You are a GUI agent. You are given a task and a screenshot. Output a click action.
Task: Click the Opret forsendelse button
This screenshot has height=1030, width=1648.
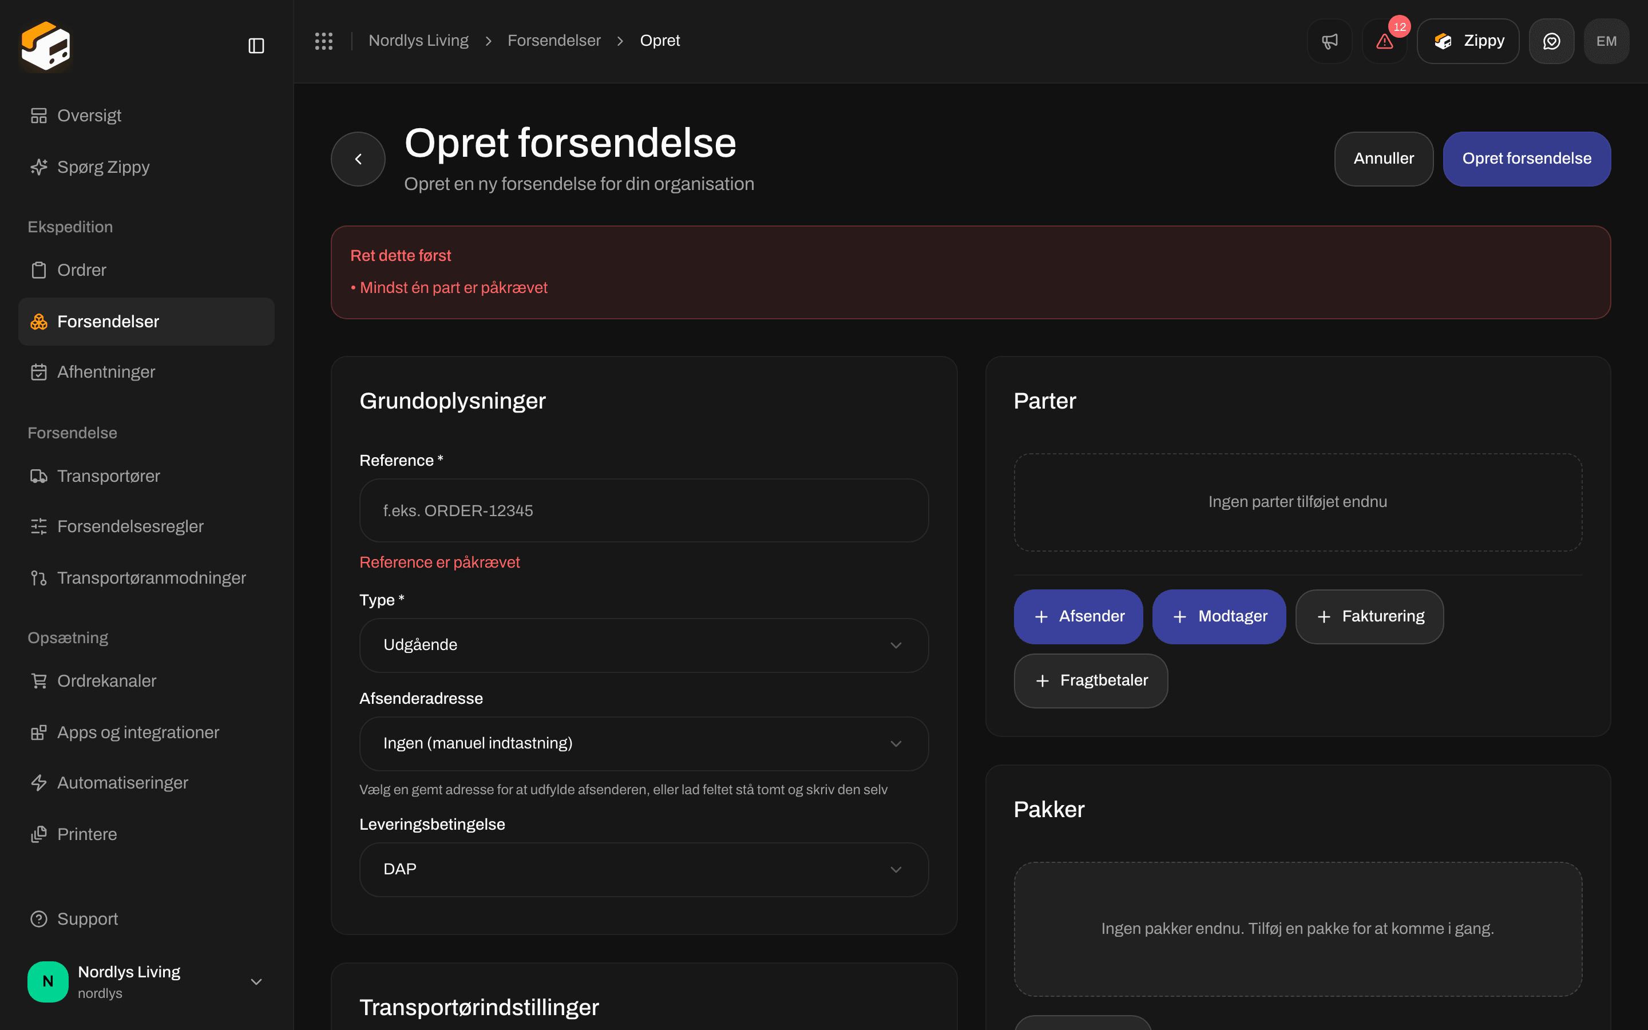[1527, 159]
